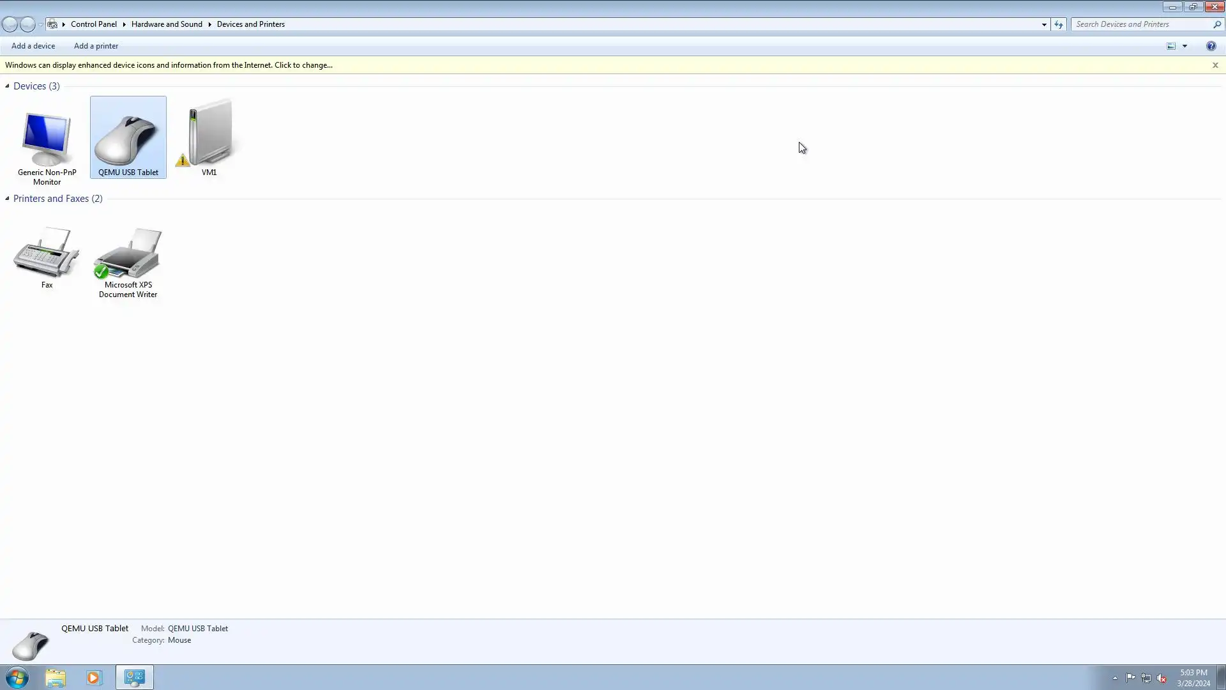Open the change view dropdown arrow
The height and width of the screenshot is (690, 1226).
pos(1184,46)
